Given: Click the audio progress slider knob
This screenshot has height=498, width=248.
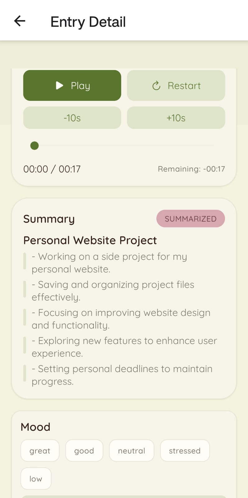Looking at the screenshot, I should (x=34, y=146).
